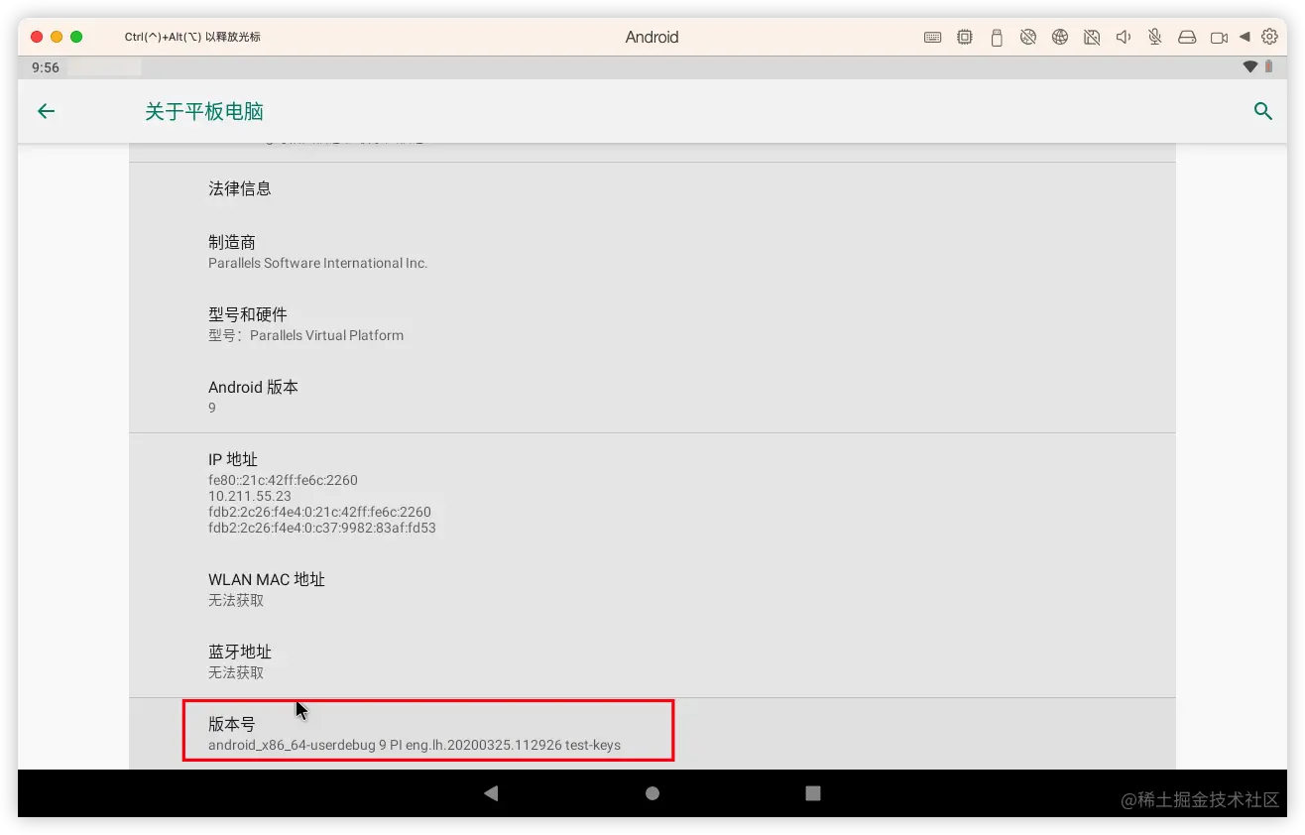The image size is (1305, 835).
Task: Click the crossed-out globe network icon
Action: click(x=1028, y=37)
